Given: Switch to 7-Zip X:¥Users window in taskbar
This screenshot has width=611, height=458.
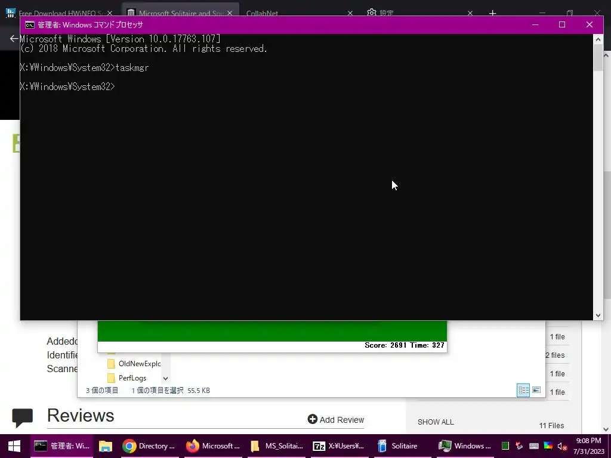Looking at the screenshot, I should pyautogui.click(x=338, y=446).
